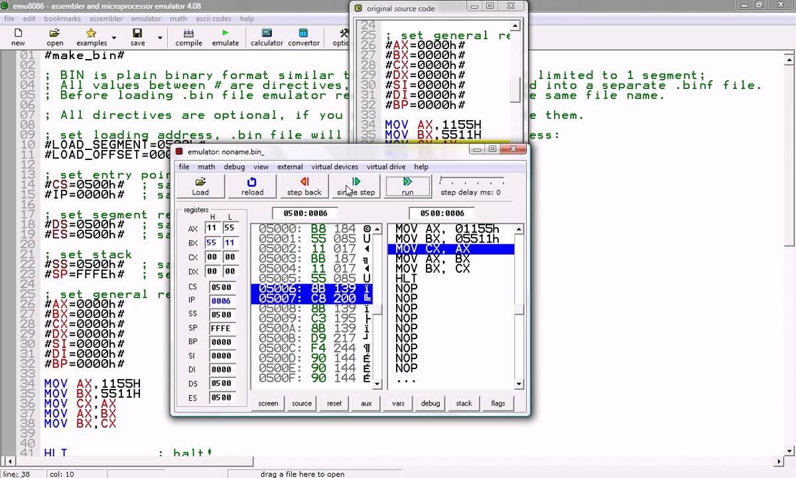Click the flags button in the emulator
Viewport: 796px width, 478px height.
[x=498, y=403]
